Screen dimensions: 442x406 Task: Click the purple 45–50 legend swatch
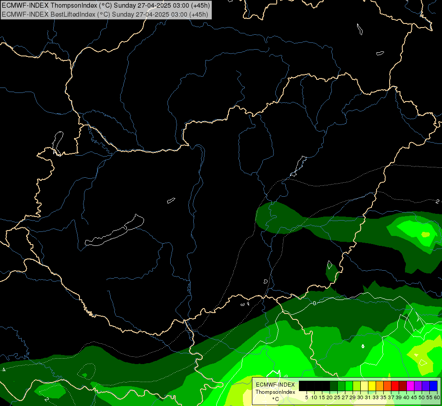418,386
